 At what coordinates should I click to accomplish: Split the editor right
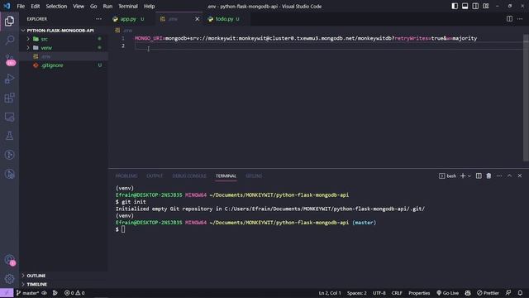coord(509,19)
